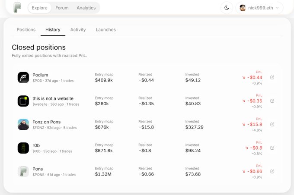Toggle dark mode moon icon
Viewport: 294px width, 195px height.
227,8
